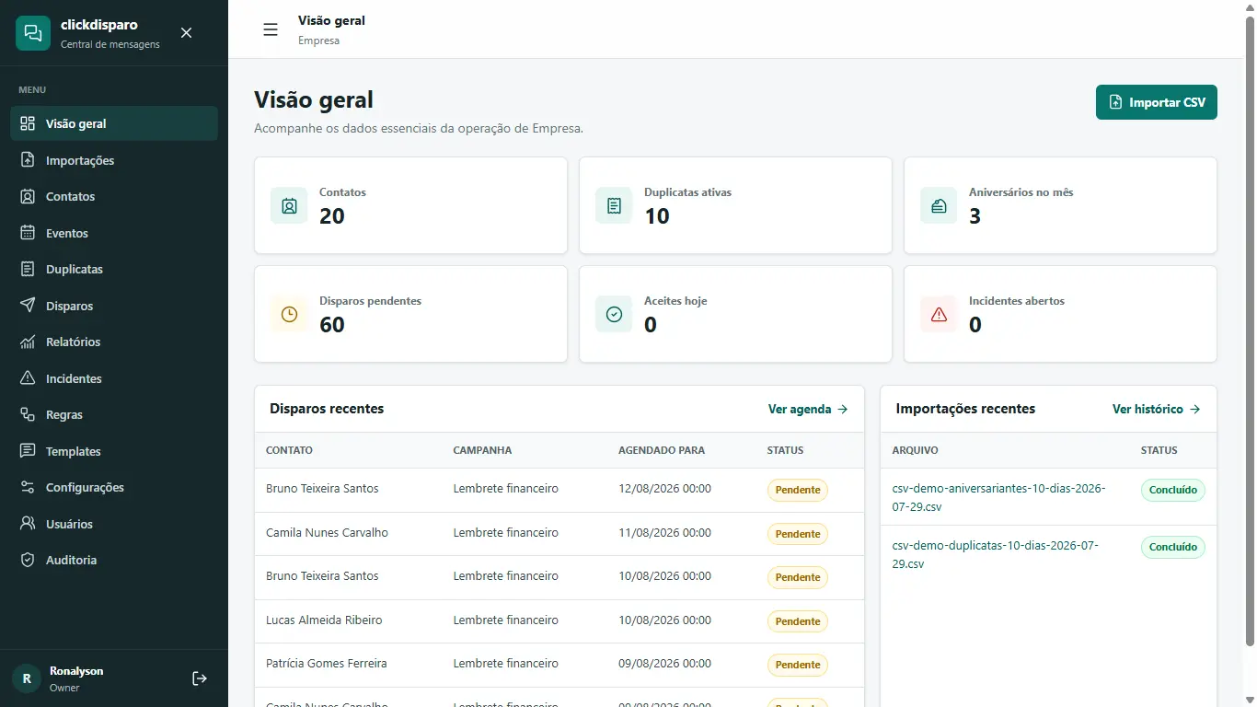Toggle the hamburger menu icon
This screenshot has height=707, width=1257.
click(x=271, y=29)
